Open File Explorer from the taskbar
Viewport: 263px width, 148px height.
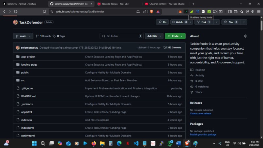[x=102, y=143]
